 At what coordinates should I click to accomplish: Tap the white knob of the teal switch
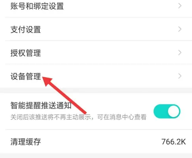[x=174, y=111]
